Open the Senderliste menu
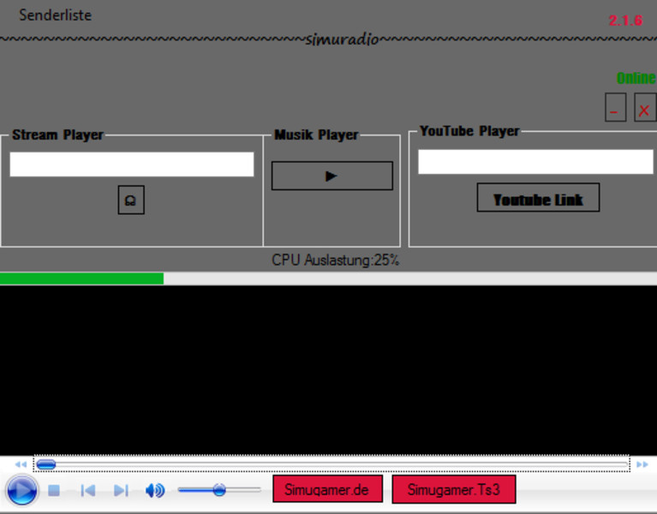657x514 pixels. [x=55, y=15]
